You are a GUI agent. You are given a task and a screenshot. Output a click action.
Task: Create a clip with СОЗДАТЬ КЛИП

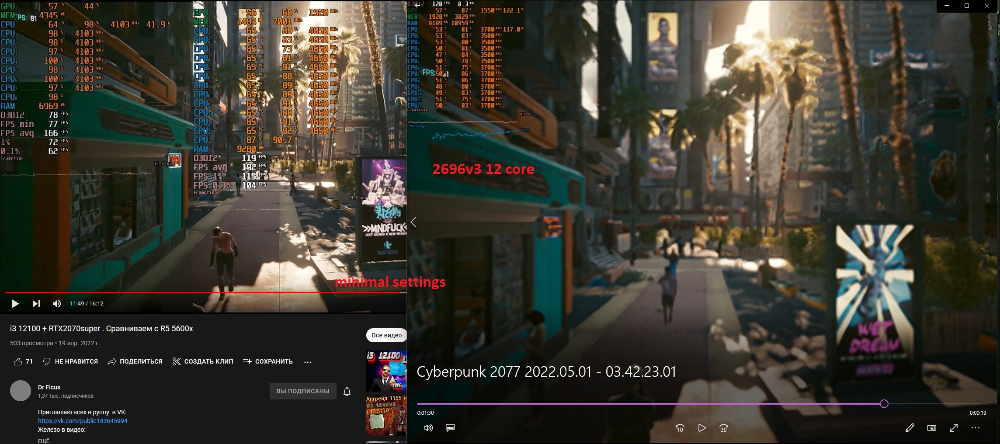click(203, 361)
